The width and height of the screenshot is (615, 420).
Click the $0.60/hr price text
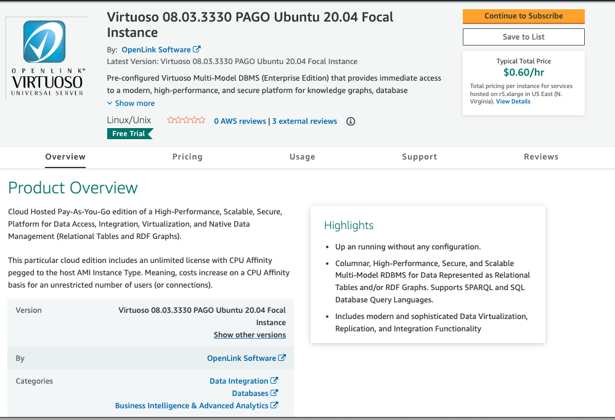[524, 73]
